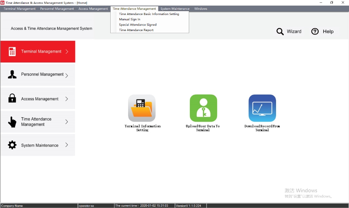Expand Time Attendance Management sidebar chevron

(x=67, y=122)
